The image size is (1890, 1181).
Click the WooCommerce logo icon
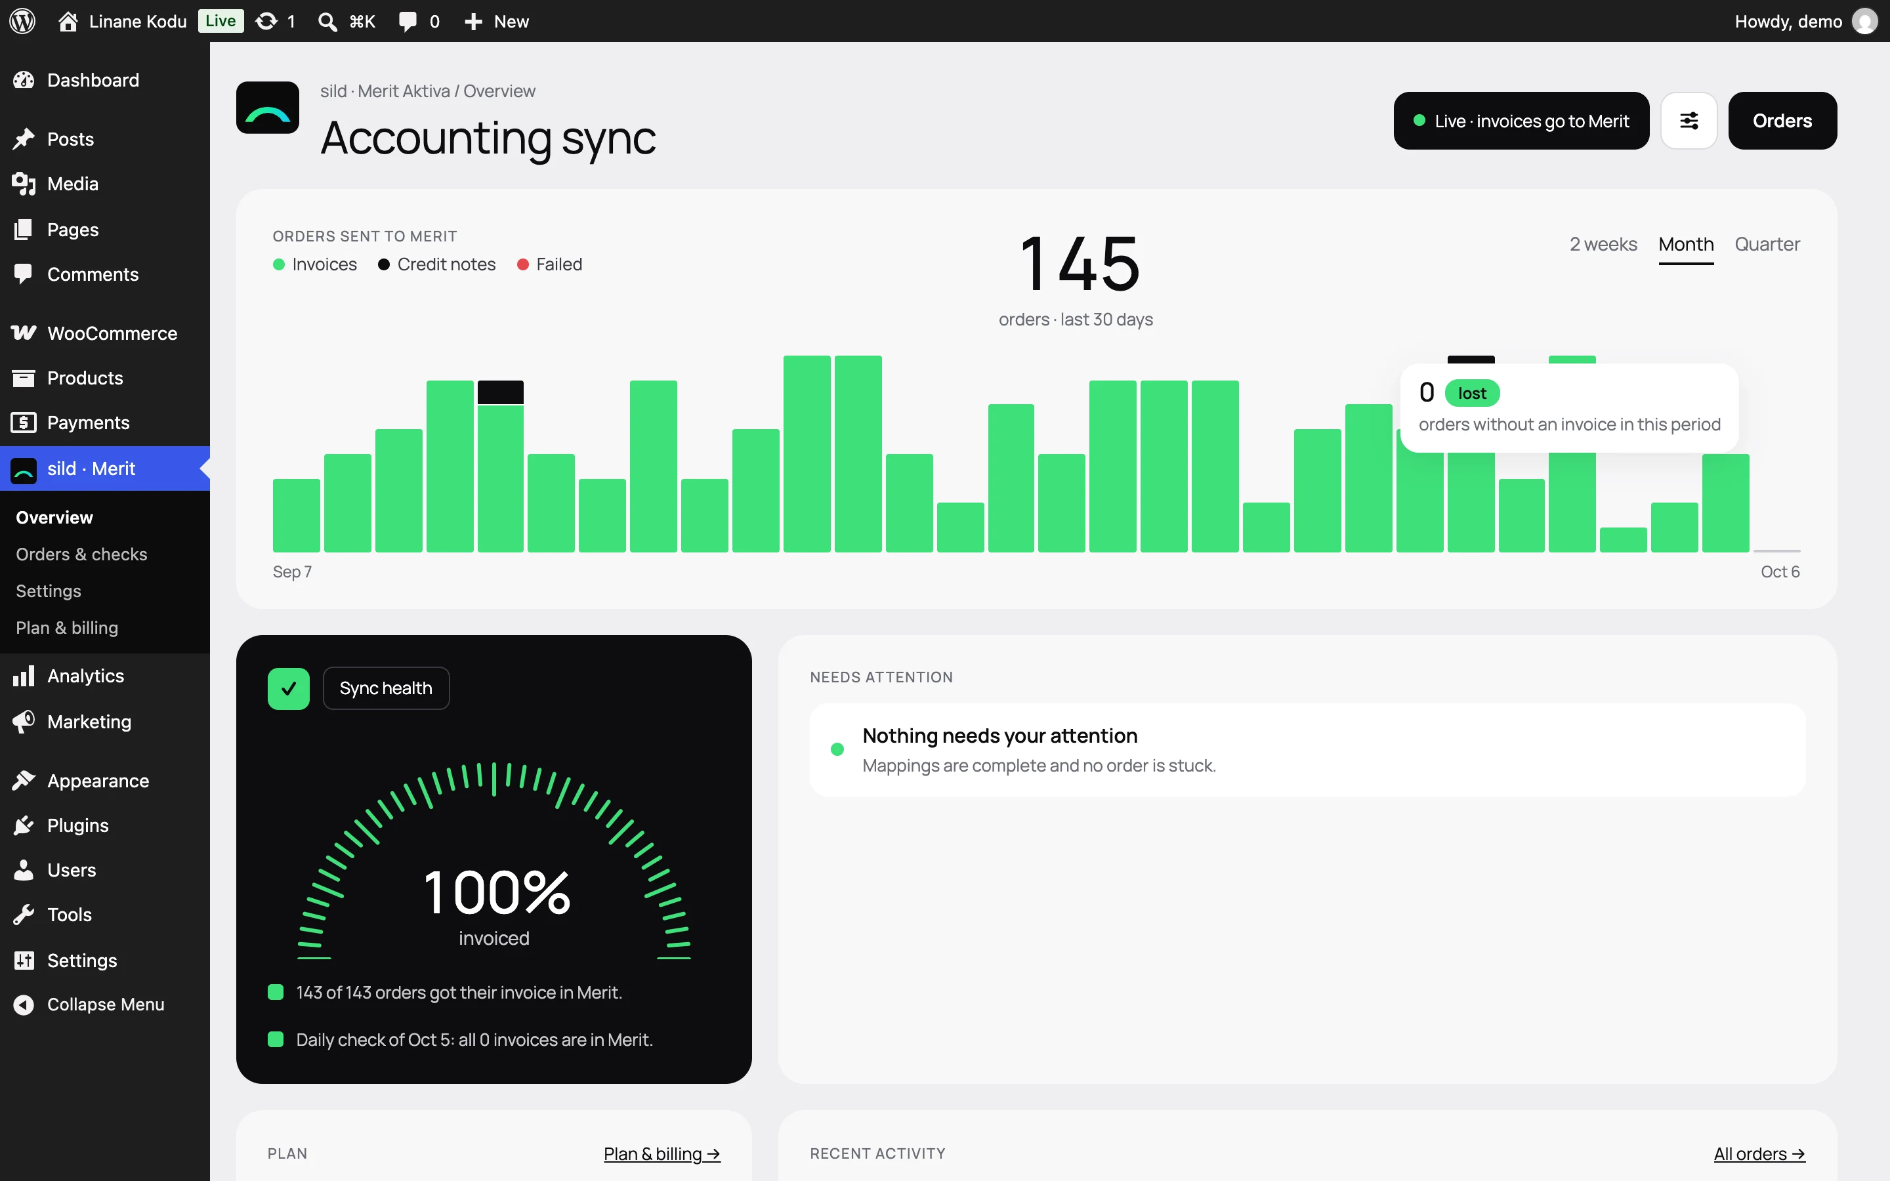click(24, 333)
